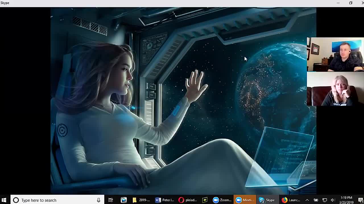
Task: Open the blue play media app on the taskbar
Action: [x=124, y=200]
